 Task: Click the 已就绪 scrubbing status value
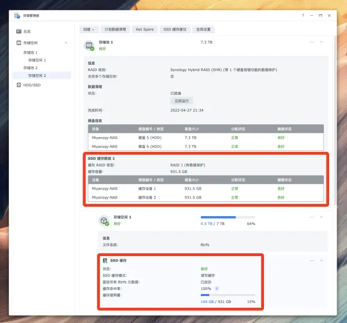(x=176, y=93)
